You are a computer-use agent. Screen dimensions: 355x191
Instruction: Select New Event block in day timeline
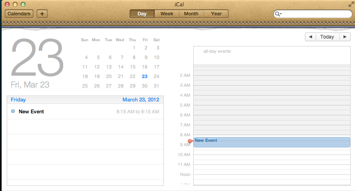[x=272, y=142]
